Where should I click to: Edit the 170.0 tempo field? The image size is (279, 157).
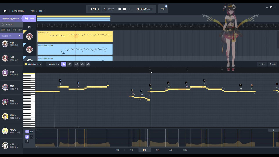click(x=94, y=9)
